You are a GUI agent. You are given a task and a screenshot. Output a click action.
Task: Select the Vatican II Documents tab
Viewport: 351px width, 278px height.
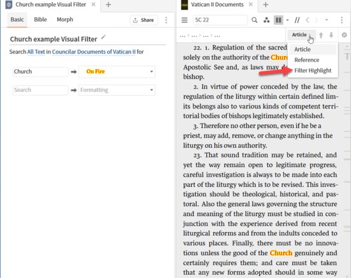(x=217, y=4)
